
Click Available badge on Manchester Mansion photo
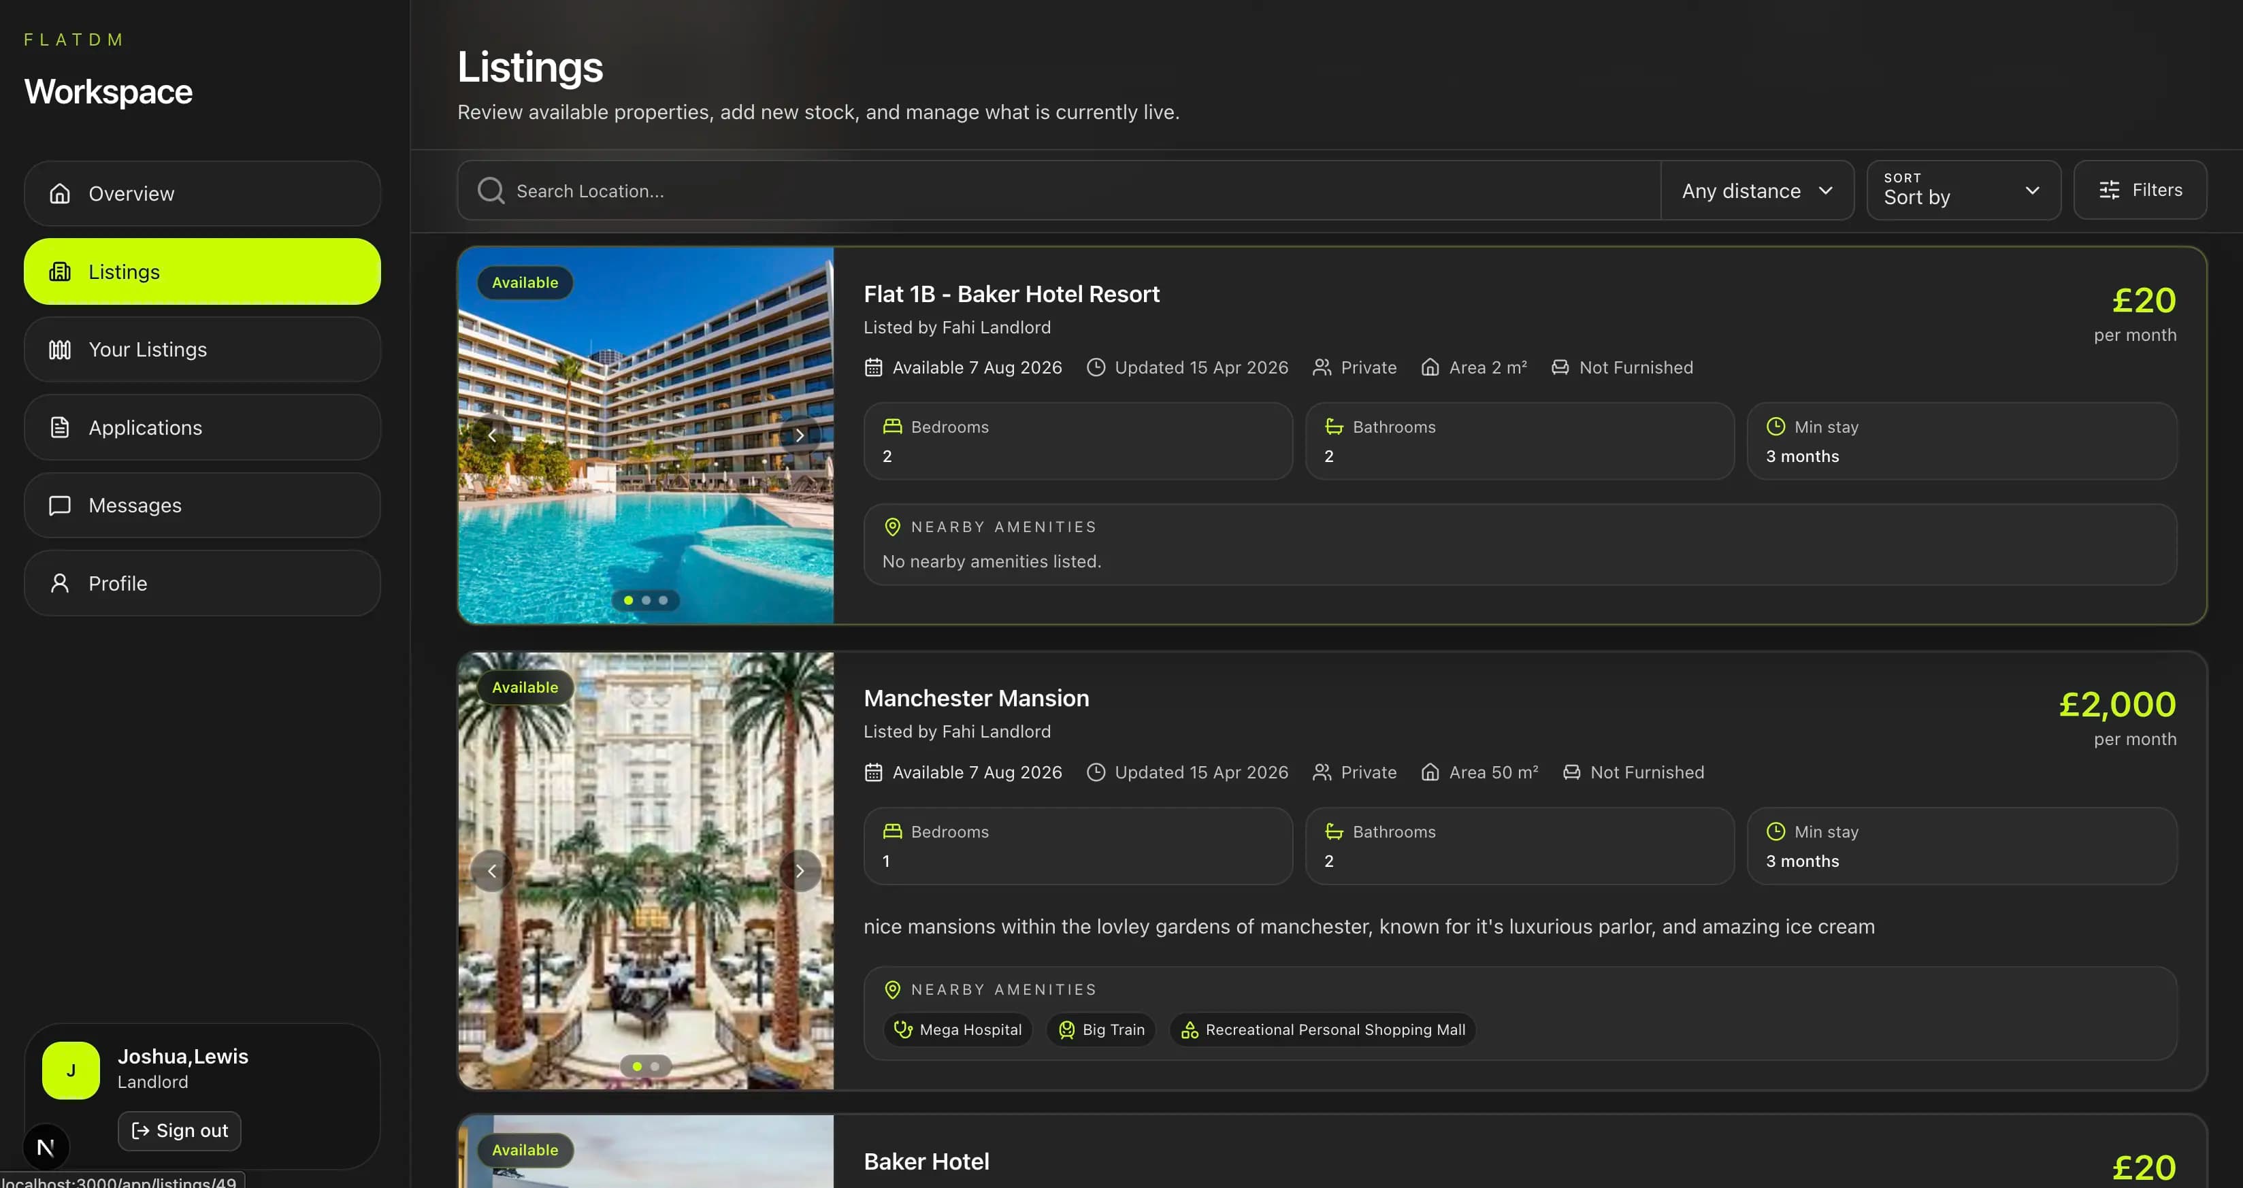[525, 688]
